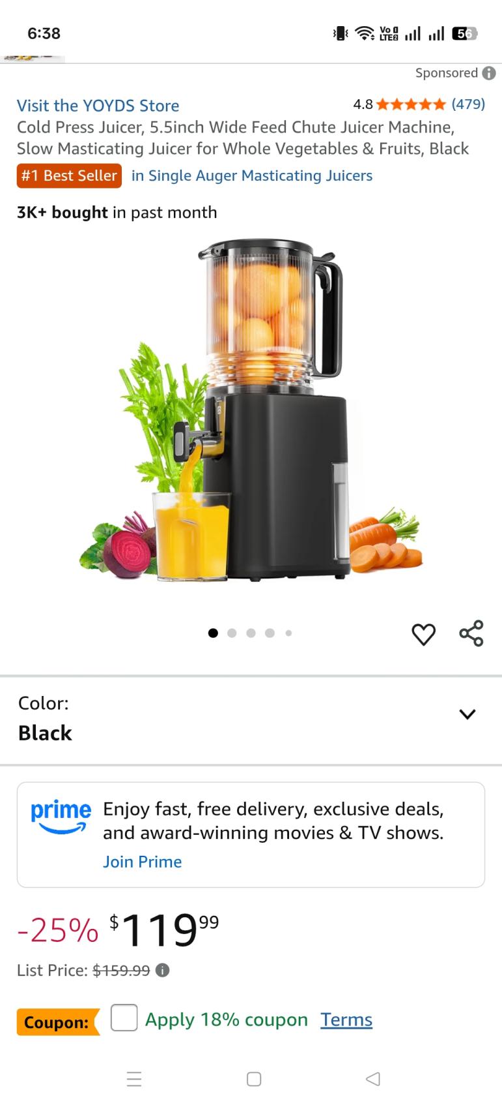This screenshot has width=502, height=1105.
Task: Open the Sponsored info icon
Action: pos(489,73)
